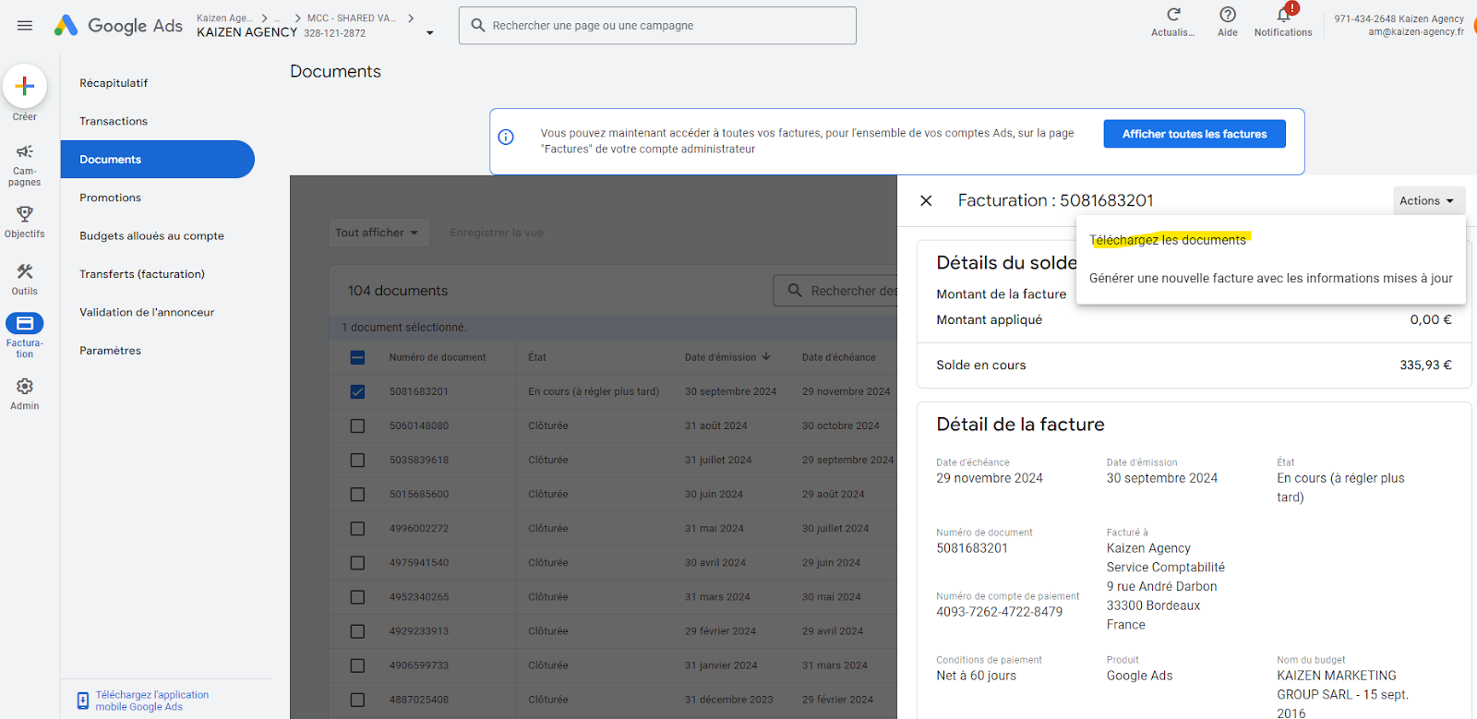Open the hamburger main menu
The image size is (1477, 719).
[25, 26]
